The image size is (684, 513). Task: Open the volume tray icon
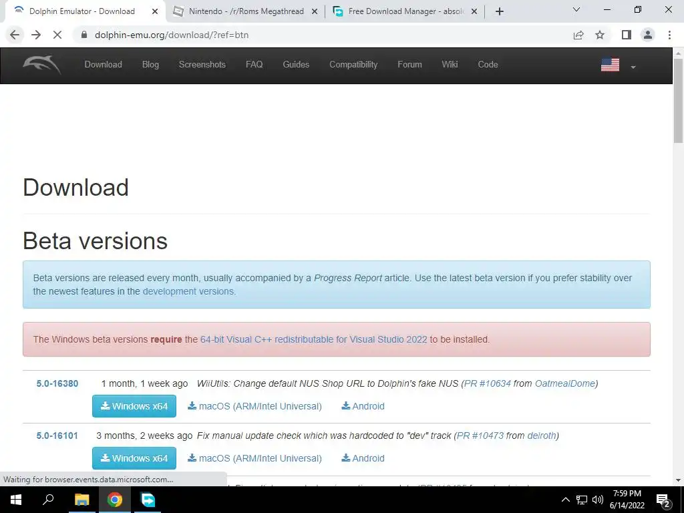pos(598,500)
